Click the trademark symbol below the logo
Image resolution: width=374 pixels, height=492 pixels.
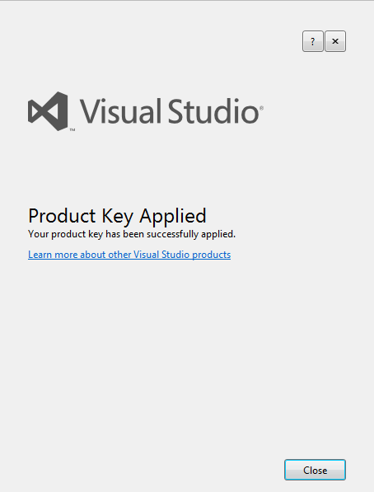tap(72, 129)
